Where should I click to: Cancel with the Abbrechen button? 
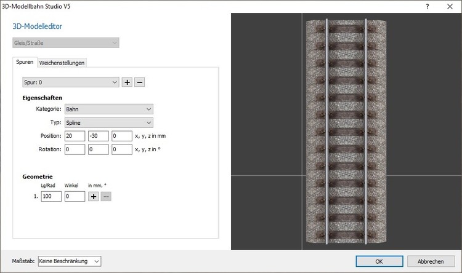pyautogui.click(x=431, y=261)
